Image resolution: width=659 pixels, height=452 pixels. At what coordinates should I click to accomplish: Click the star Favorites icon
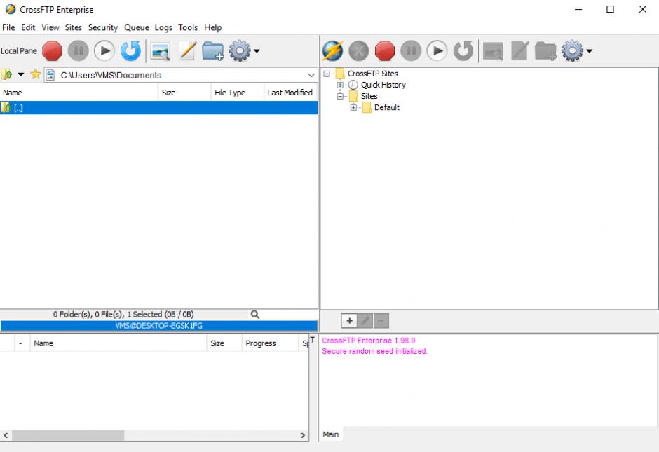(x=36, y=74)
